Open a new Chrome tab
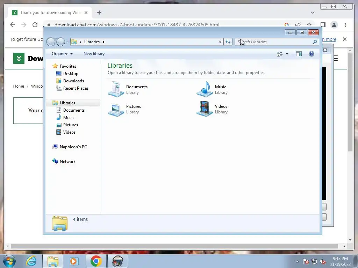Viewport: 358px width, 268px height. [x=99, y=13]
